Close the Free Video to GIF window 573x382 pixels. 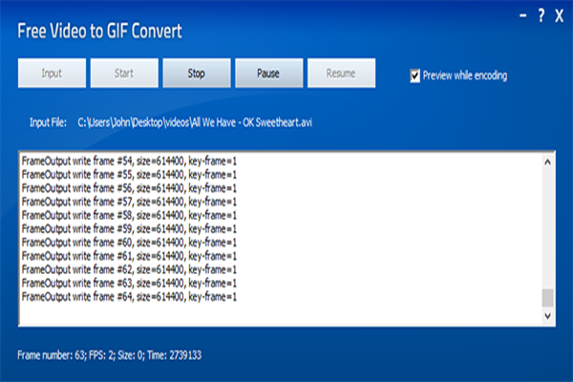coord(558,15)
